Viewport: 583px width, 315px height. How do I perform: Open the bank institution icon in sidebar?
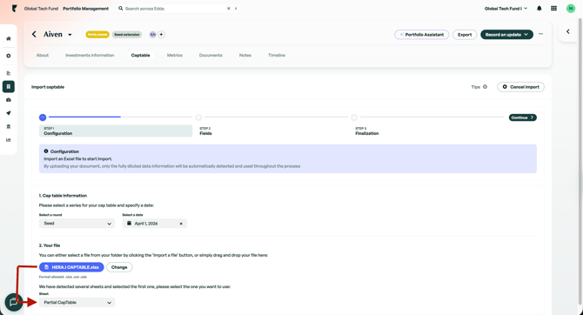(x=9, y=126)
